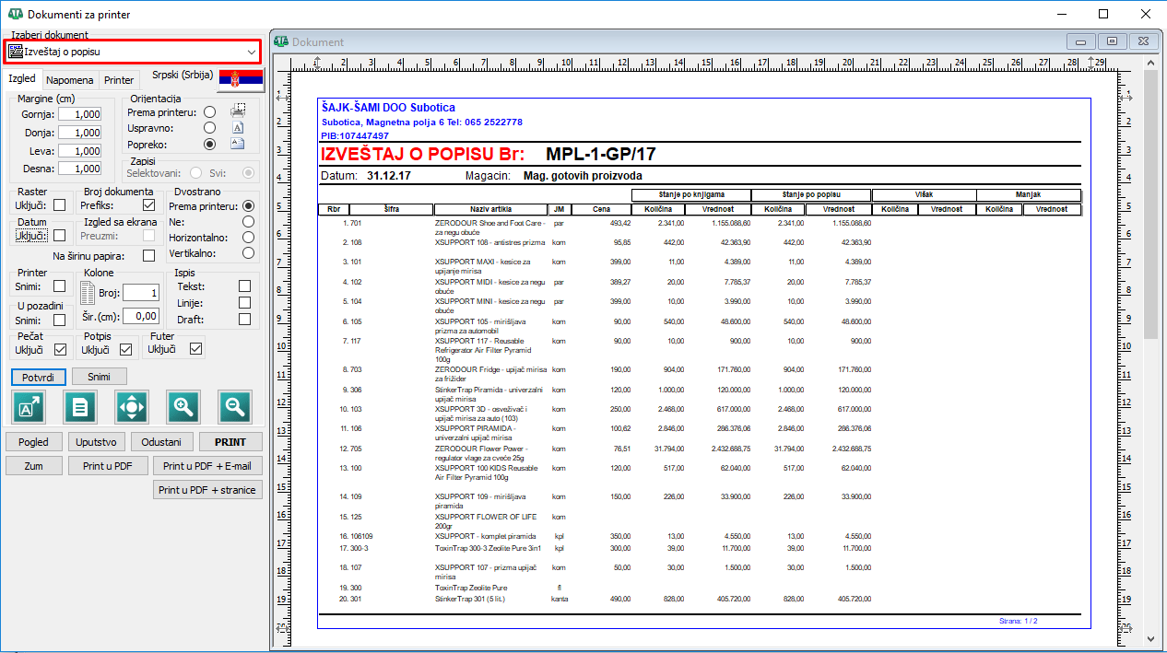The height and width of the screenshot is (653, 1167).
Task: Select Horizontalno under Dvostrano
Action: [x=248, y=237]
